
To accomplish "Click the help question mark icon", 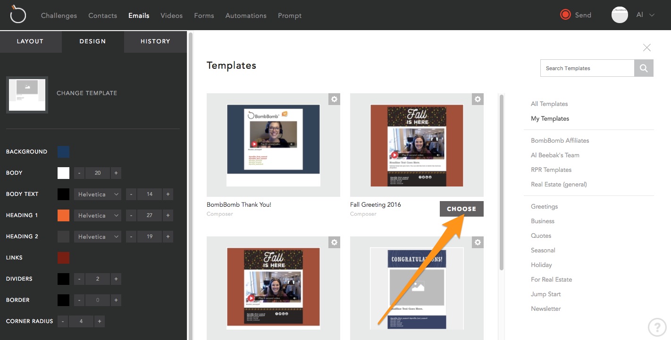I will [x=657, y=327].
